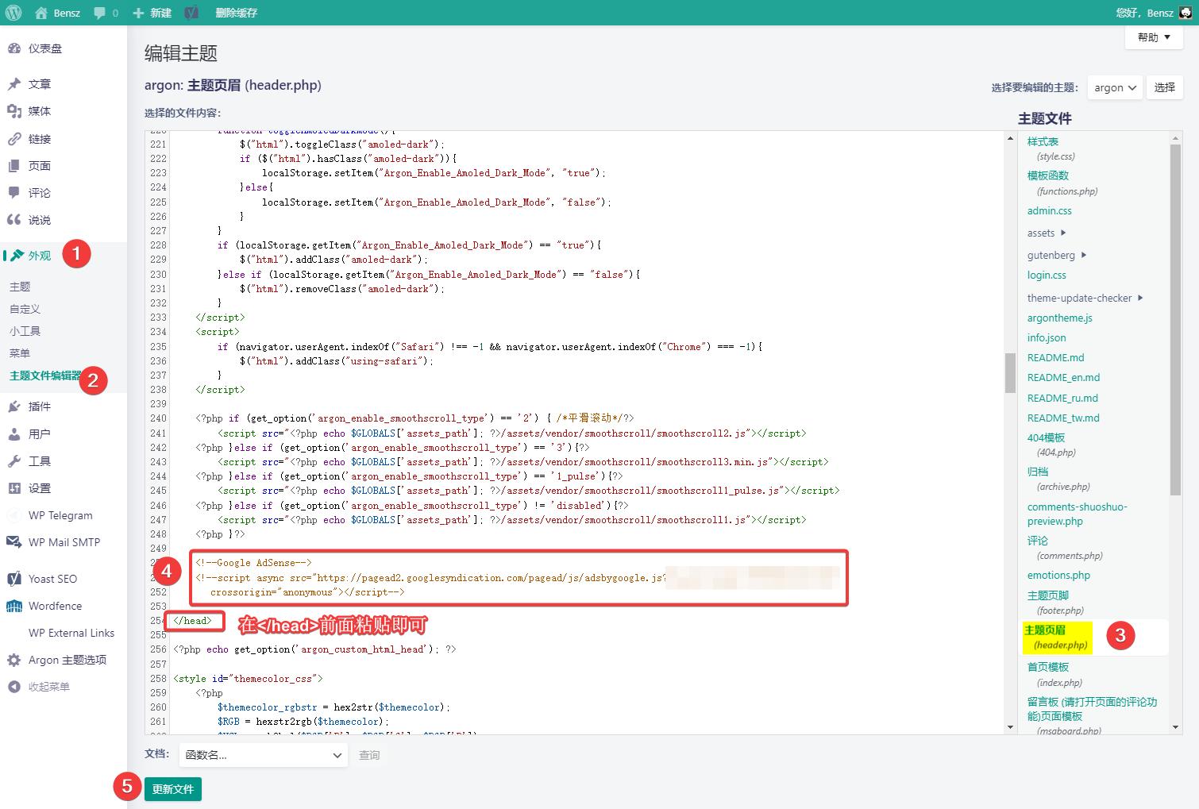1199x809 pixels.
Task: Open the 函数名 documentation dropdown
Action: 263,755
